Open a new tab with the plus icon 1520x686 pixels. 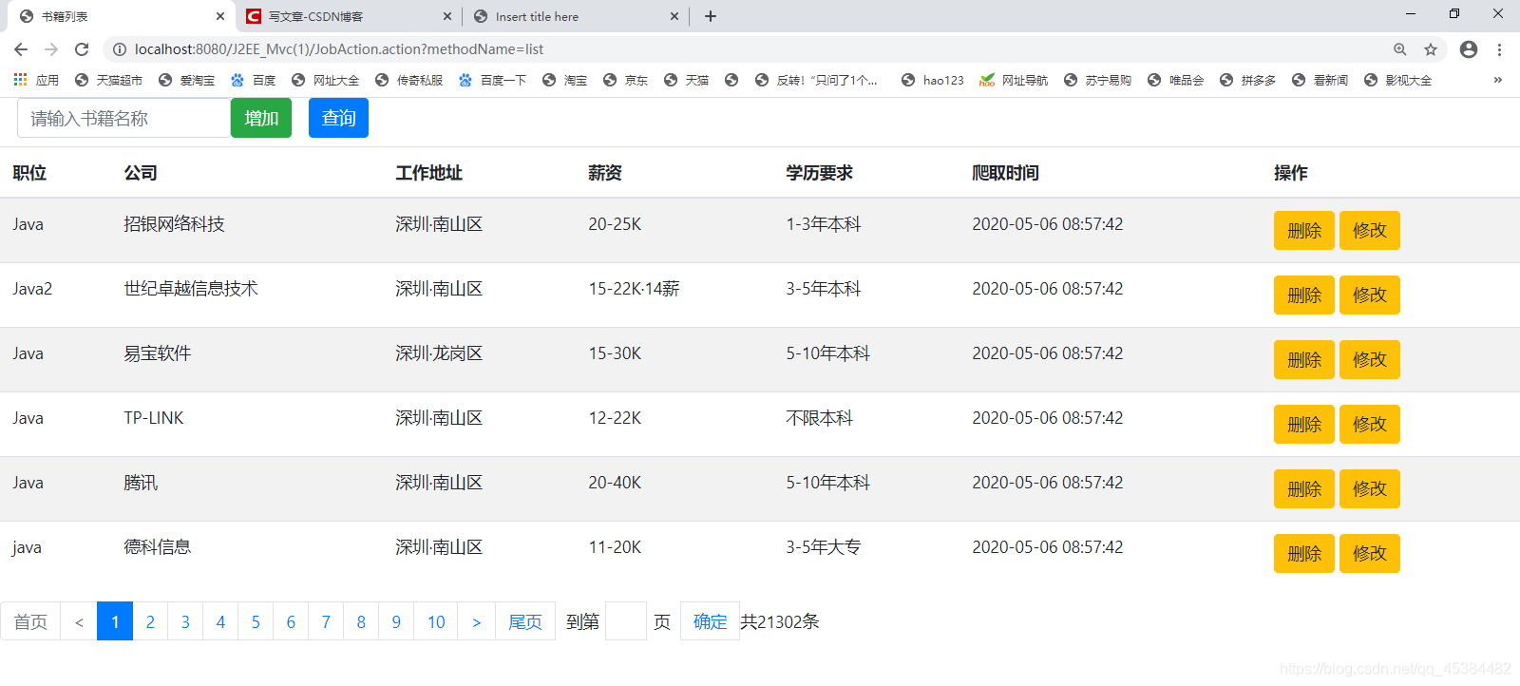(711, 16)
